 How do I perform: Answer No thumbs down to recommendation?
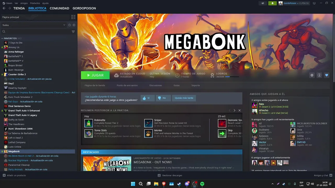[x=163, y=98]
